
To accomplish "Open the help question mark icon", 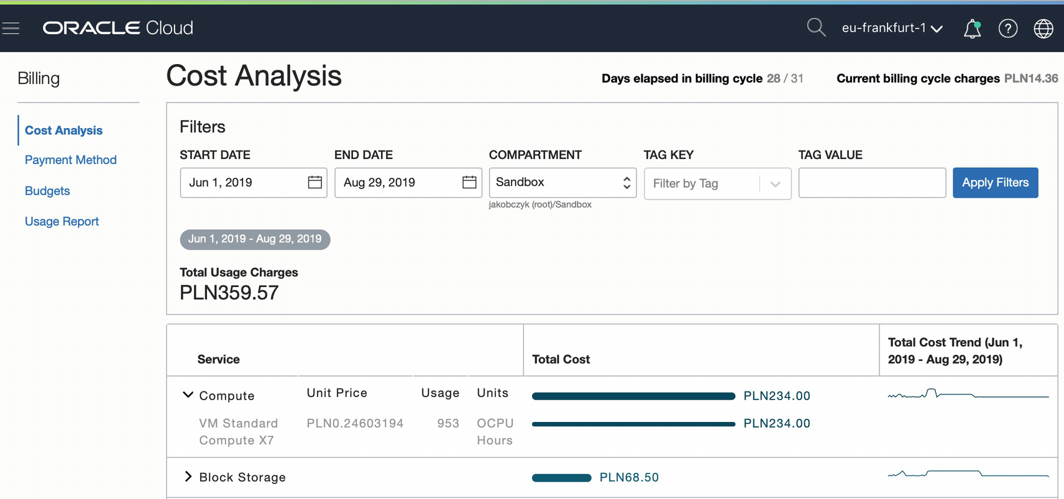I will pyautogui.click(x=1007, y=28).
